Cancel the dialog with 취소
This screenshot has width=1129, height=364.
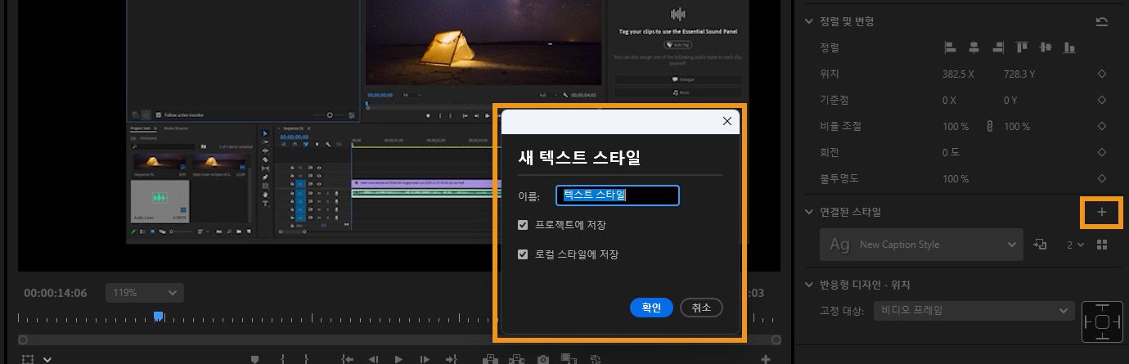pyautogui.click(x=701, y=308)
